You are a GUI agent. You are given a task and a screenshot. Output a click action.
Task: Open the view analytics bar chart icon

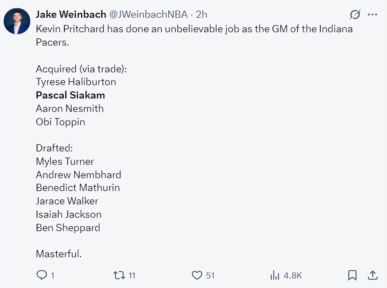pyautogui.click(x=275, y=275)
